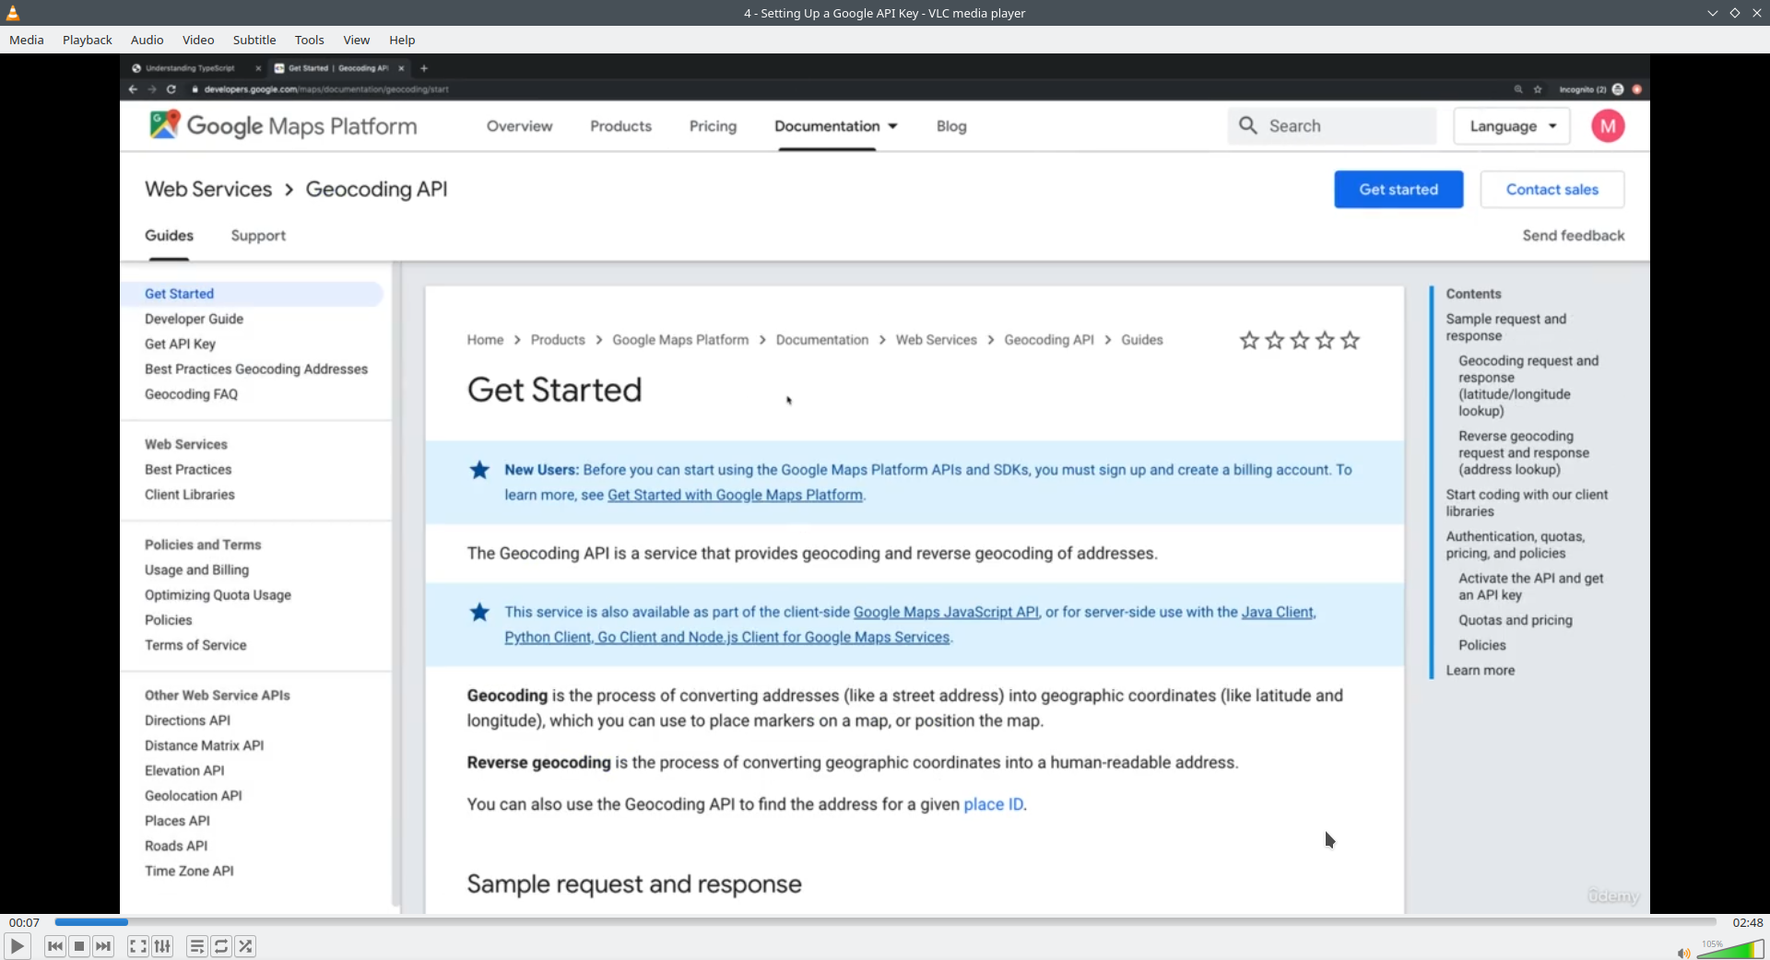Toggle the playlist view

click(x=196, y=946)
